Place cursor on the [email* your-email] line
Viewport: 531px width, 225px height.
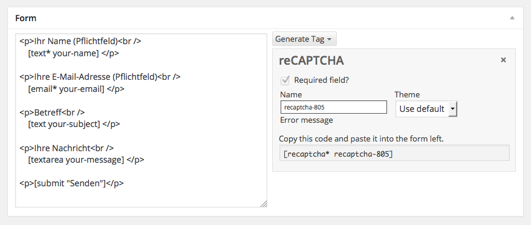pyautogui.click(x=76, y=89)
